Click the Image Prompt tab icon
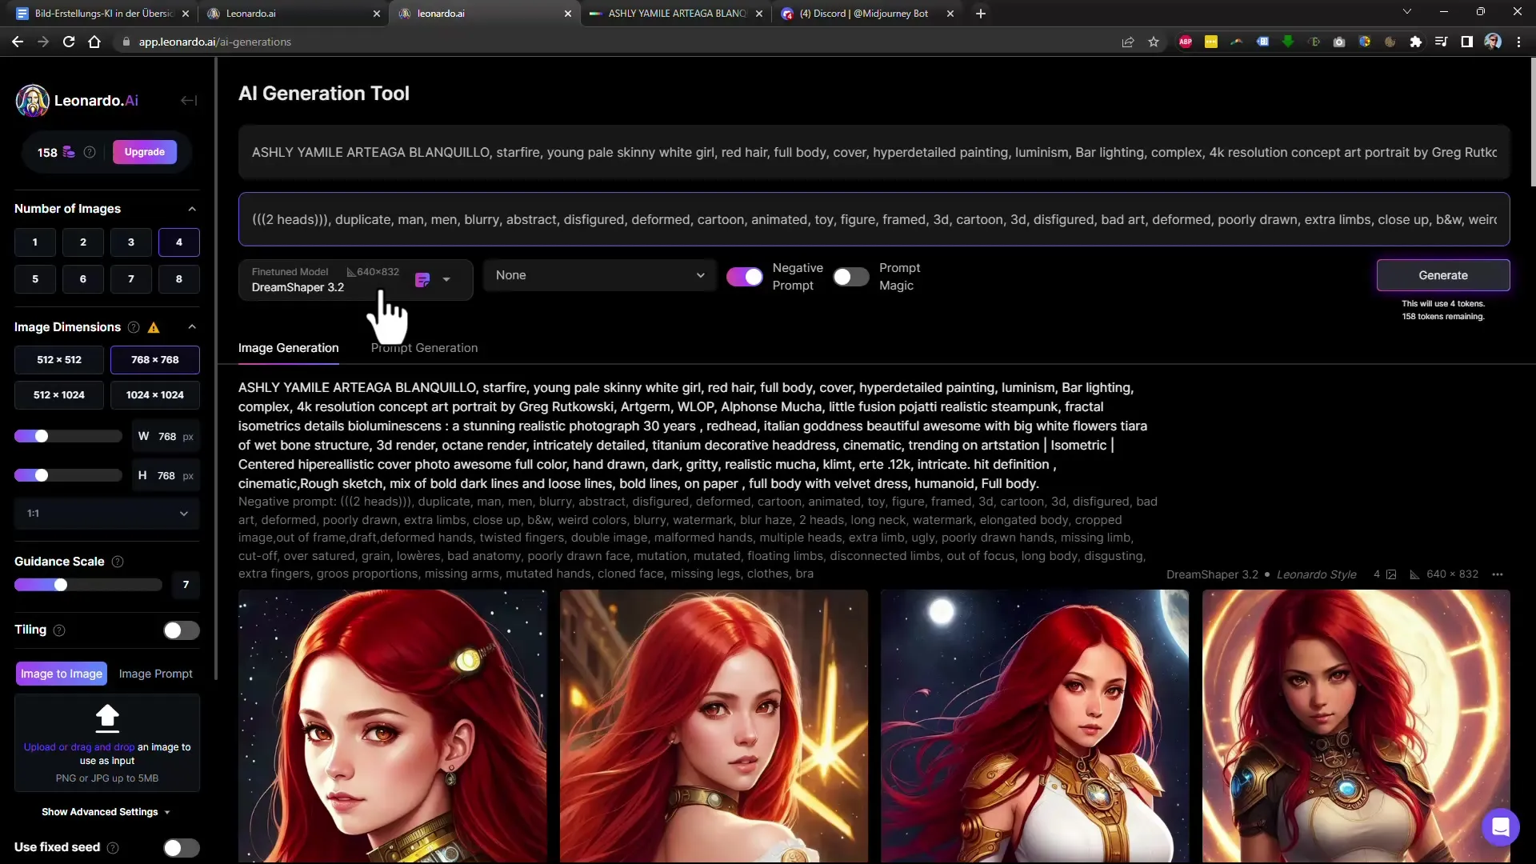 tap(155, 673)
